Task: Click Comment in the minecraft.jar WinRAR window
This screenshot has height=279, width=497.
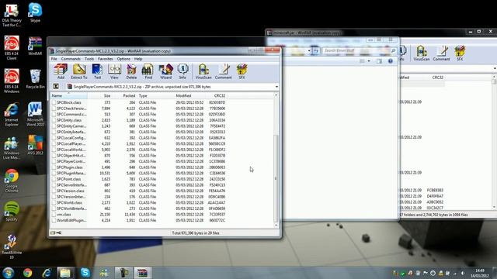Action: (x=441, y=53)
